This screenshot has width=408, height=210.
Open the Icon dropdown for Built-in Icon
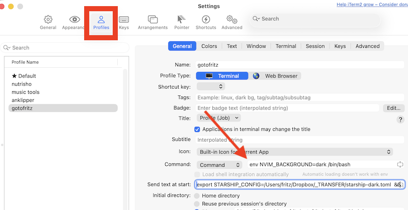click(x=295, y=152)
